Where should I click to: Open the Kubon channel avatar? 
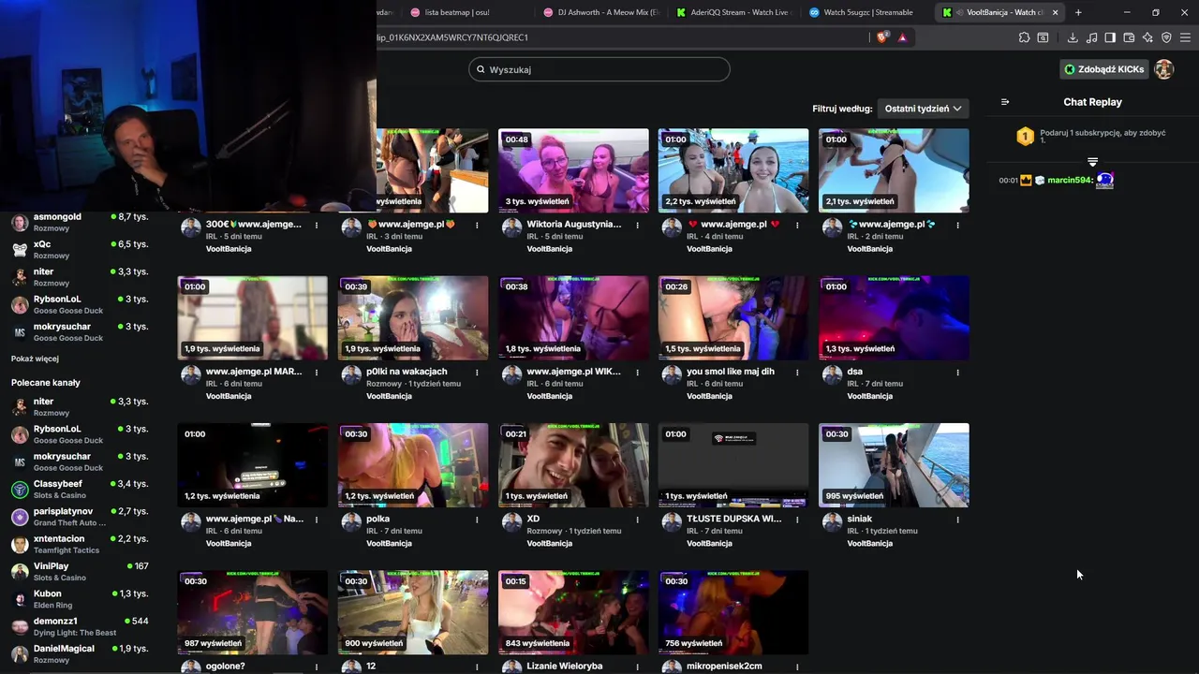(x=20, y=599)
